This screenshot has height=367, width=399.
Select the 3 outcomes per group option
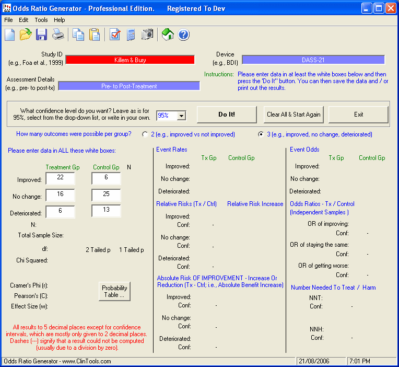coord(261,134)
